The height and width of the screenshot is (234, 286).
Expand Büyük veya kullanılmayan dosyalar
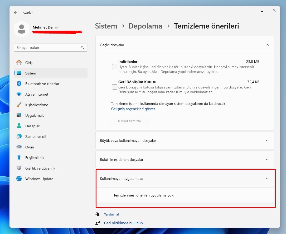[x=267, y=141]
